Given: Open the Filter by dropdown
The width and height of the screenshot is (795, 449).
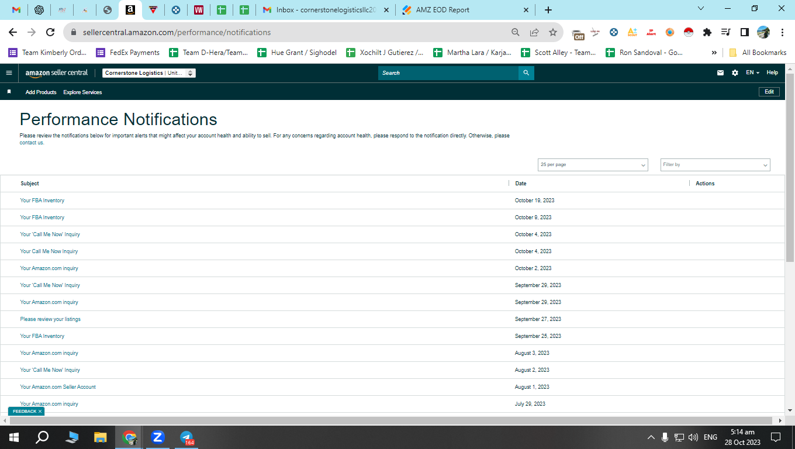Looking at the screenshot, I should pos(715,165).
